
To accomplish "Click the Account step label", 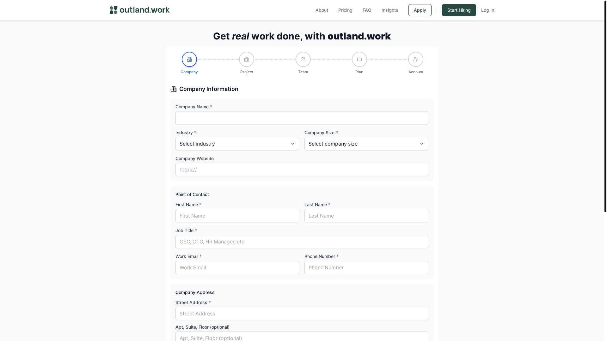I will pos(416,72).
